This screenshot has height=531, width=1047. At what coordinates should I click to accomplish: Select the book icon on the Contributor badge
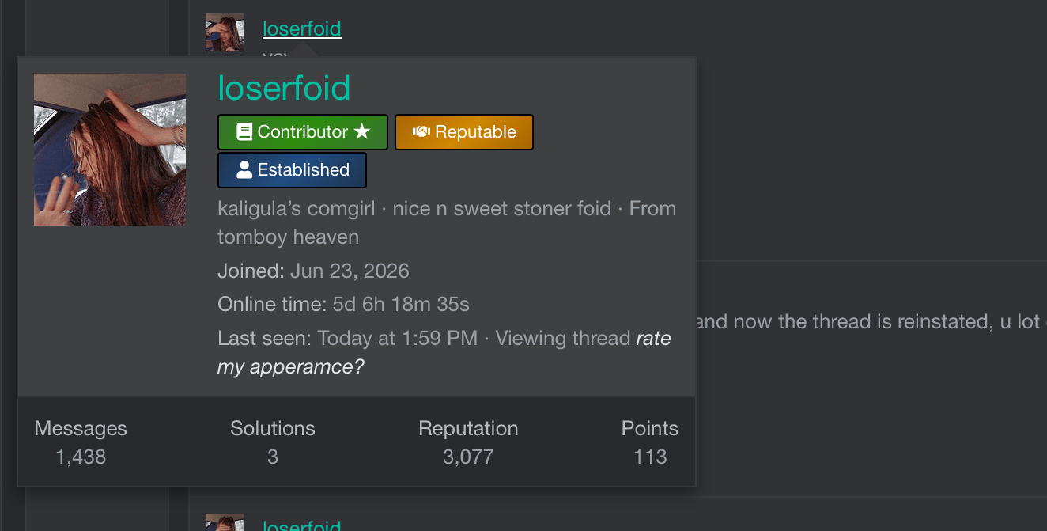click(244, 132)
